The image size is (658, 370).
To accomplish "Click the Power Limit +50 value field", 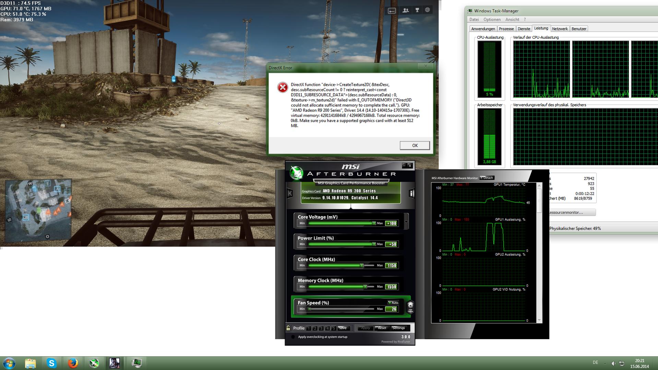I will (x=391, y=244).
